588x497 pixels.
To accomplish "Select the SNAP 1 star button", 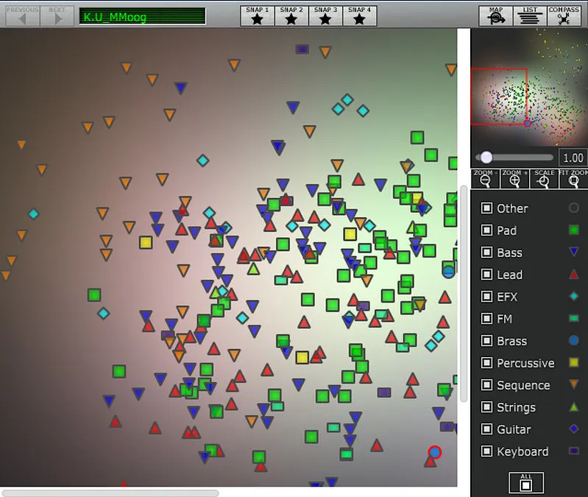I will pos(258,16).
